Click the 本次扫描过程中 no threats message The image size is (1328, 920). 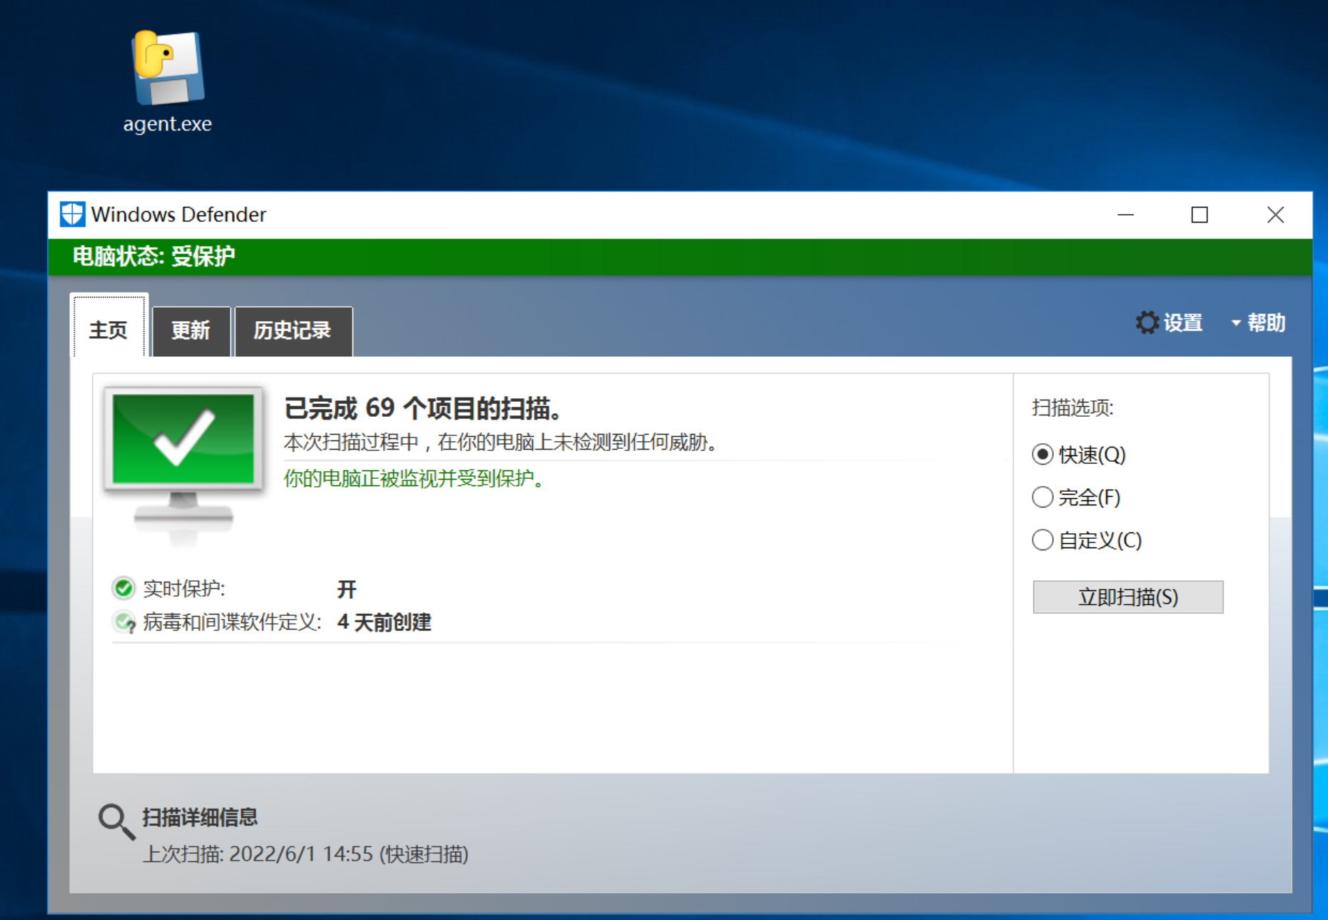point(500,443)
